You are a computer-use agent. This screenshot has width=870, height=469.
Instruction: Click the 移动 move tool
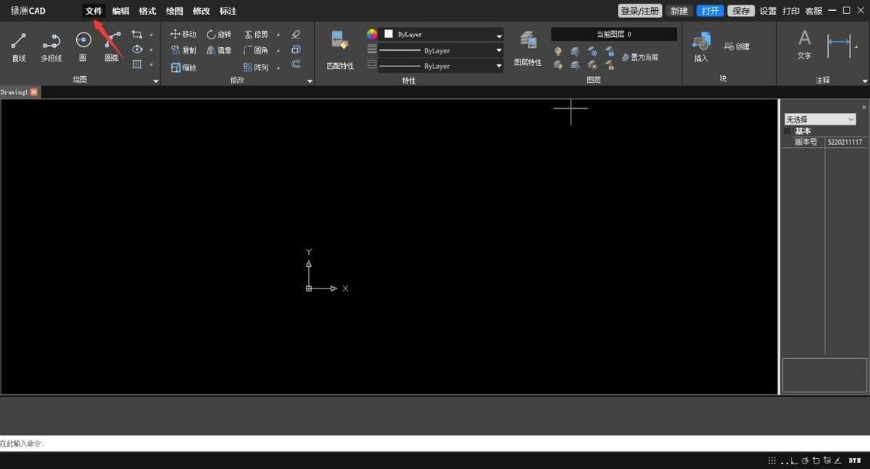click(183, 34)
